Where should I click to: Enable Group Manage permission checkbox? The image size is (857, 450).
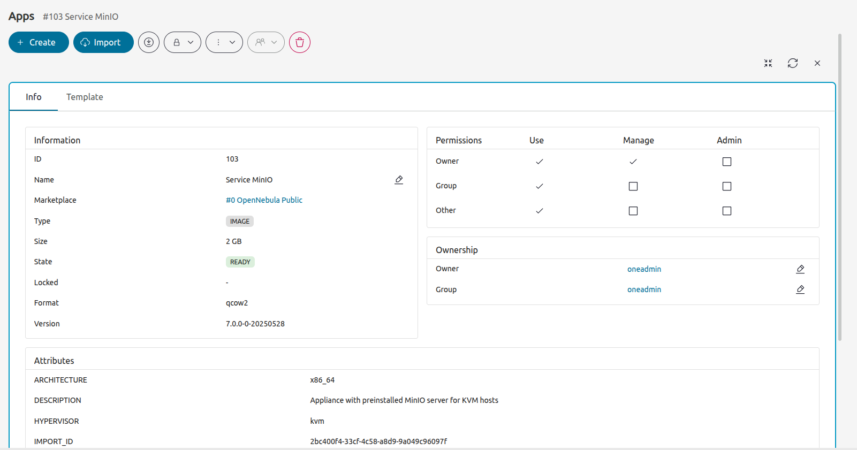(x=633, y=186)
